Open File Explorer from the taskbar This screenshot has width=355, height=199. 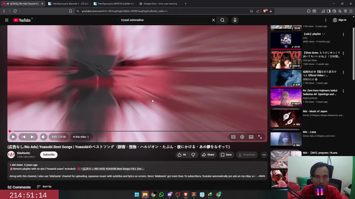pyautogui.click(x=145, y=195)
